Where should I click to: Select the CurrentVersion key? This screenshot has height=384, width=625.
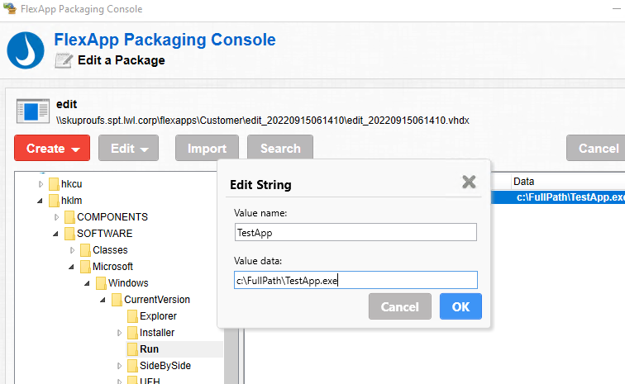(x=157, y=300)
